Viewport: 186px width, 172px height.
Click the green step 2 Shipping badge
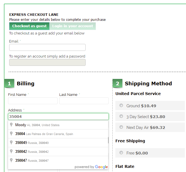[117, 83]
